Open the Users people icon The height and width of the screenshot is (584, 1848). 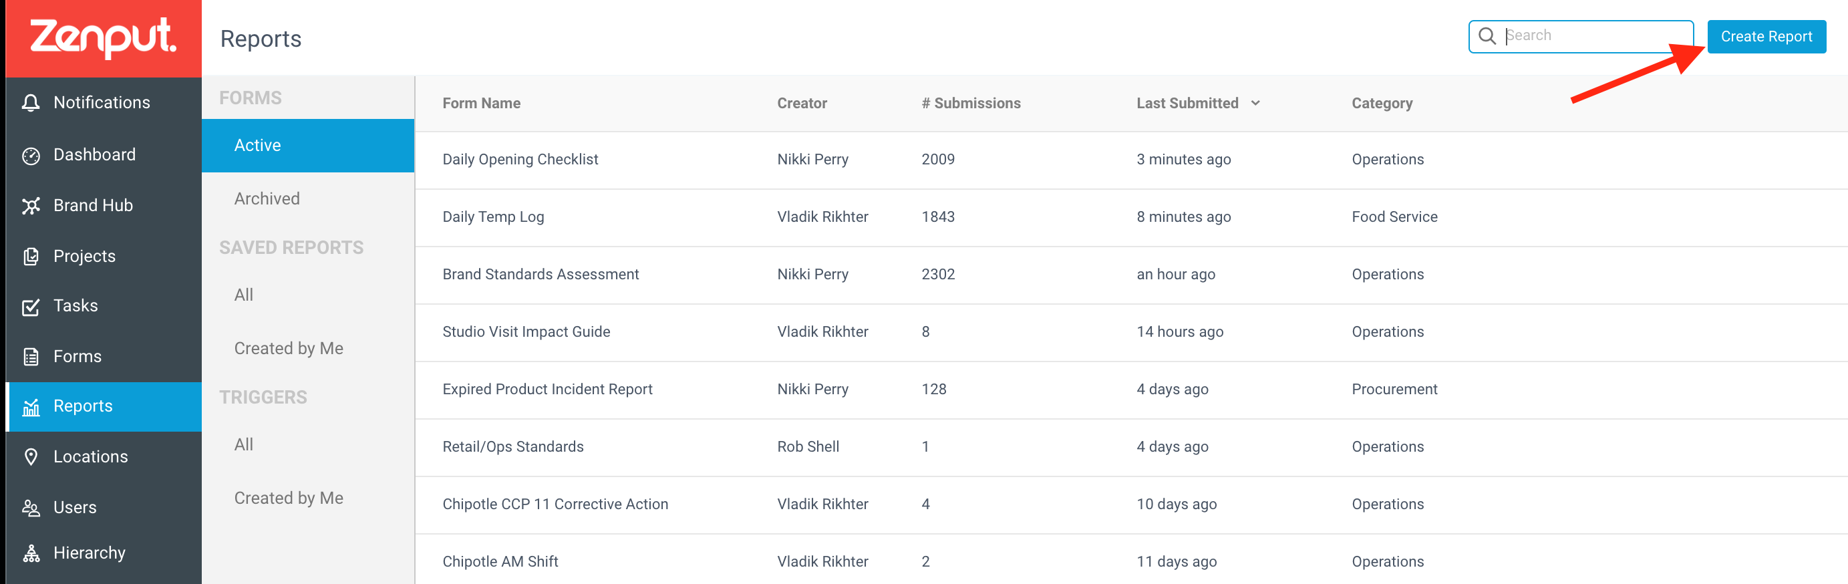[x=31, y=508]
